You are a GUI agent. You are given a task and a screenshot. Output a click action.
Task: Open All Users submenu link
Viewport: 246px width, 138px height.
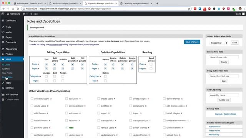tap(6, 65)
